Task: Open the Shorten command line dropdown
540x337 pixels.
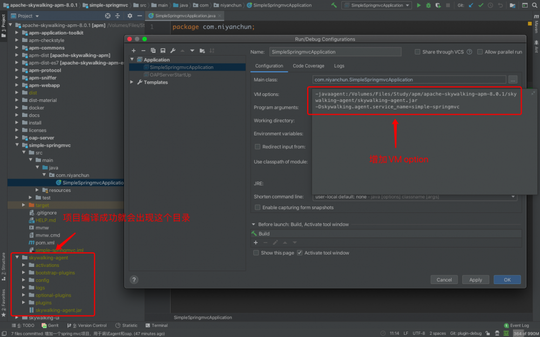Action: (x=513, y=197)
